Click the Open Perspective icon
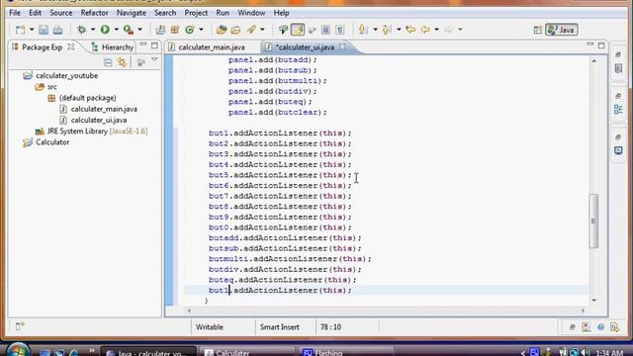Viewport: 633px width, 356px height. point(538,30)
